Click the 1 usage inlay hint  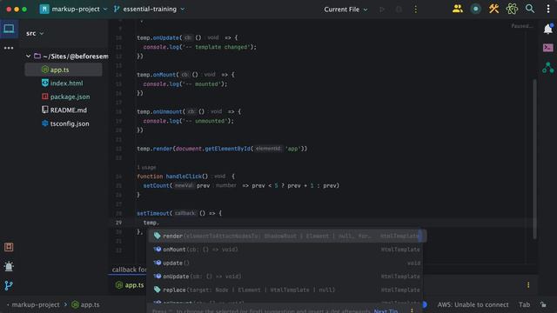(x=146, y=167)
